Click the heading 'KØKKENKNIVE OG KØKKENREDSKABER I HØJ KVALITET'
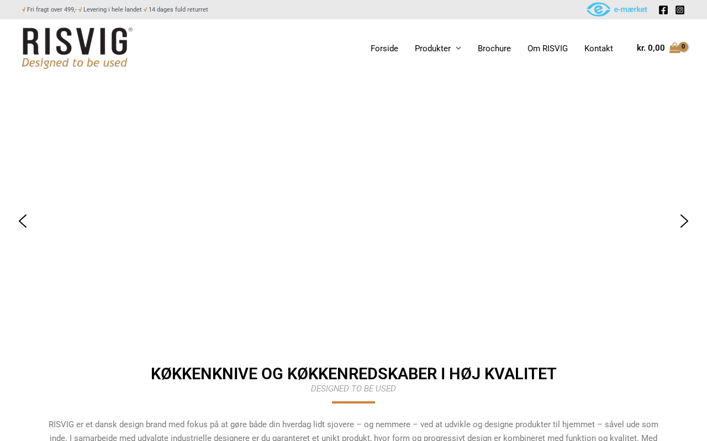The height and width of the screenshot is (441, 707). pyautogui.click(x=353, y=374)
